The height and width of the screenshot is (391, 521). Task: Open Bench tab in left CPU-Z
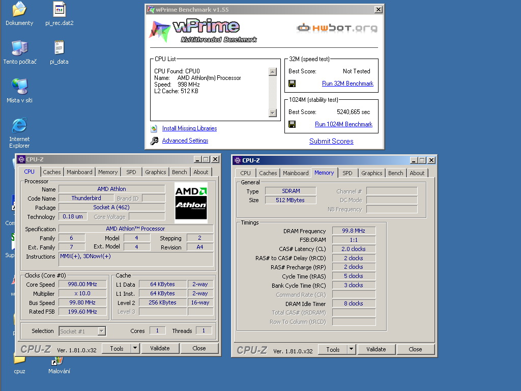point(180,172)
